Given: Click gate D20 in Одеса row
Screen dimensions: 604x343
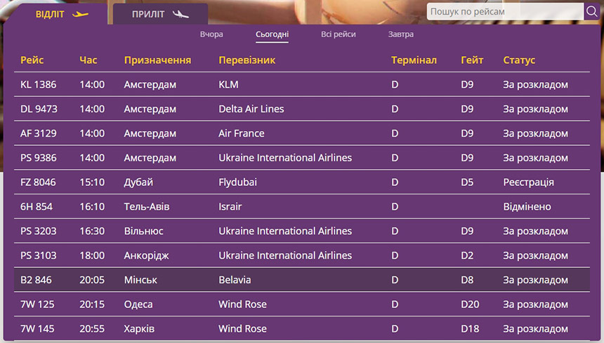Looking at the screenshot, I should pyautogui.click(x=470, y=304).
